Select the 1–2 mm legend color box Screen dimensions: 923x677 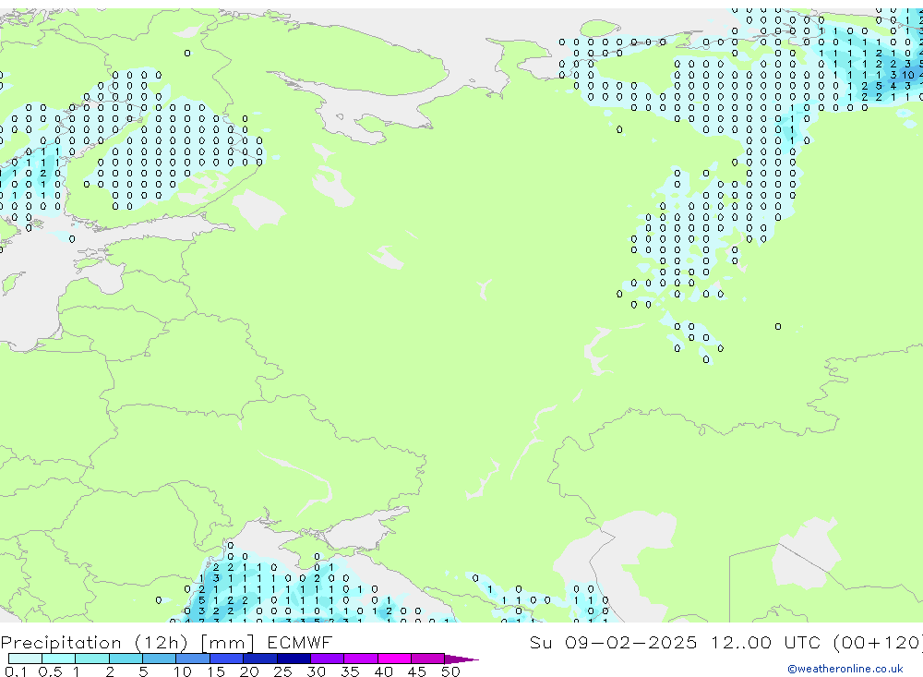91,659
